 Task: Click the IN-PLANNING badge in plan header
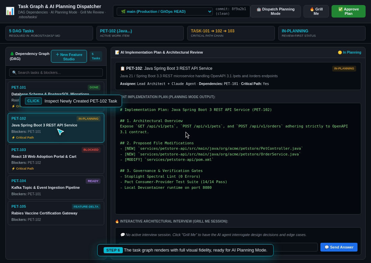click(344, 68)
